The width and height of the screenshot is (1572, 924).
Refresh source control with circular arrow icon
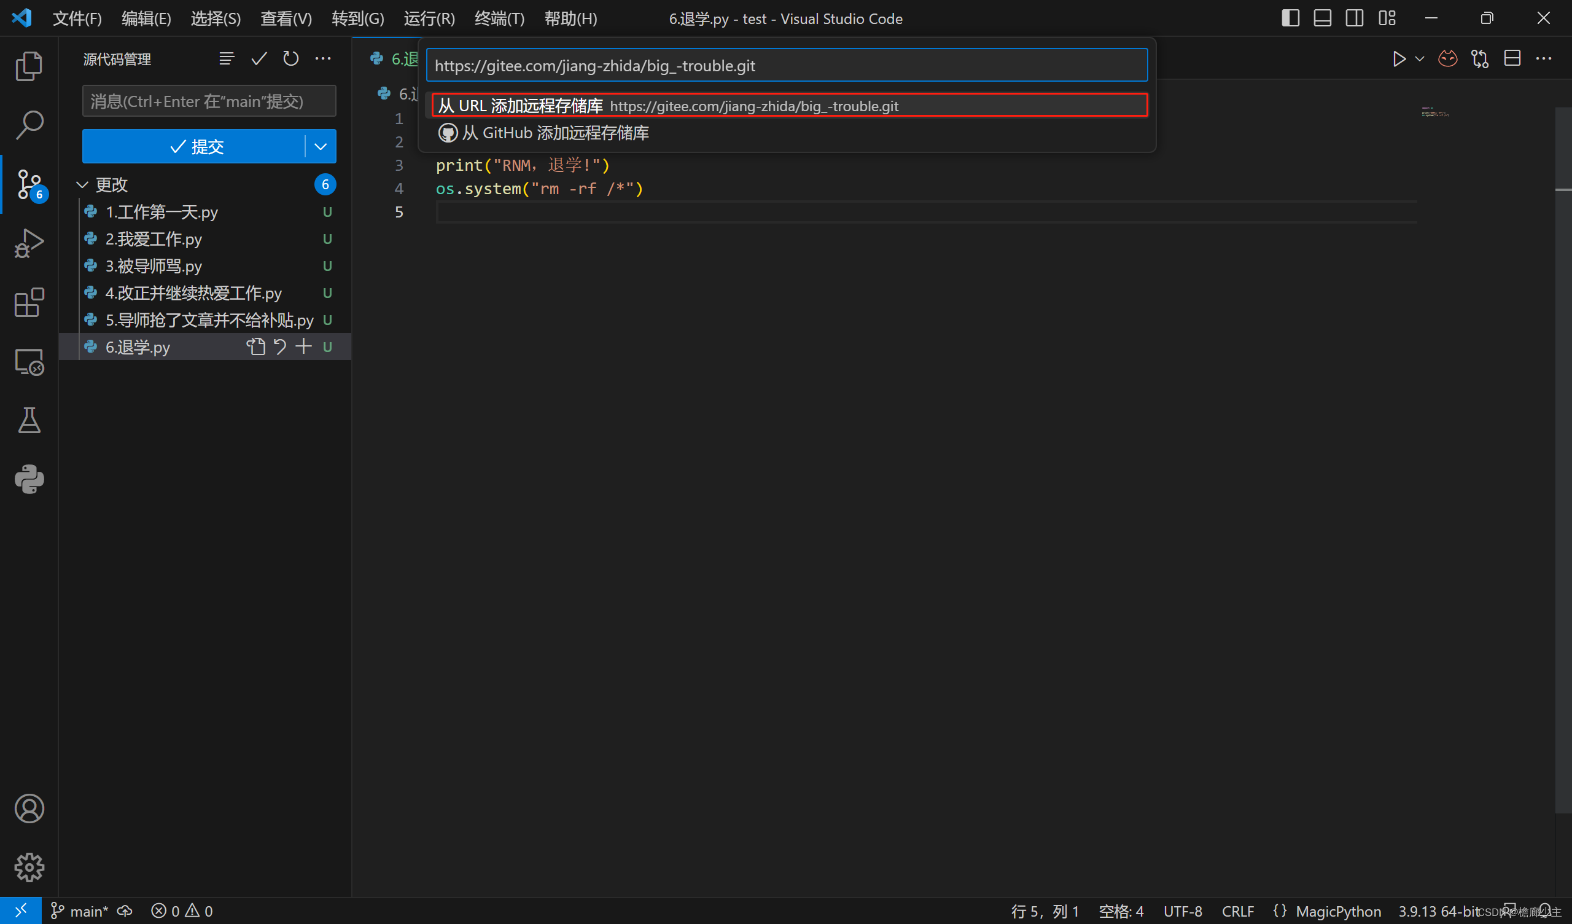coord(290,59)
